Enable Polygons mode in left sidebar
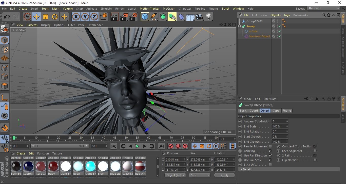The width and height of the screenshot is (346, 184). 5,86
